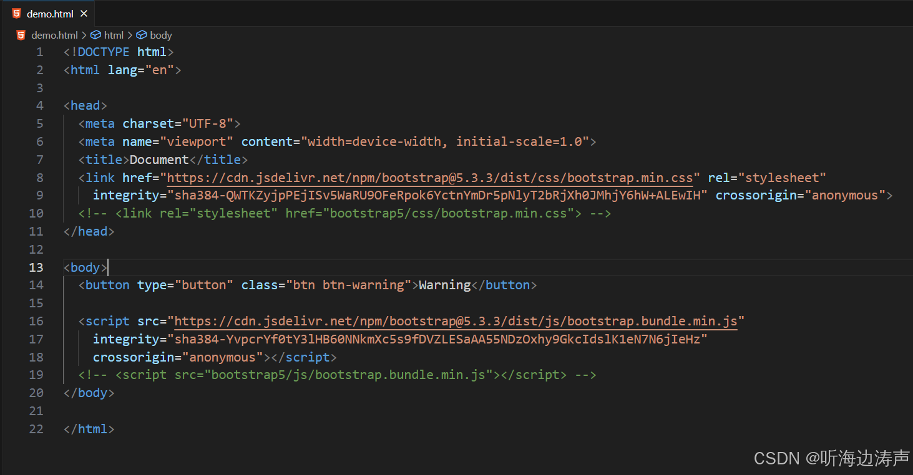The width and height of the screenshot is (913, 475).
Task: Click the closing </body> tag
Action: click(89, 393)
